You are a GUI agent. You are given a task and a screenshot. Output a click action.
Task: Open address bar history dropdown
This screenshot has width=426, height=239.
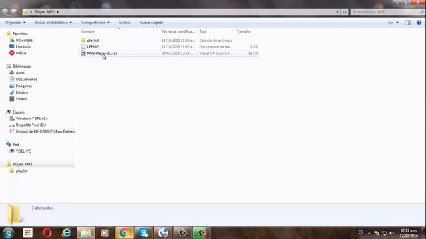(337, 12)
